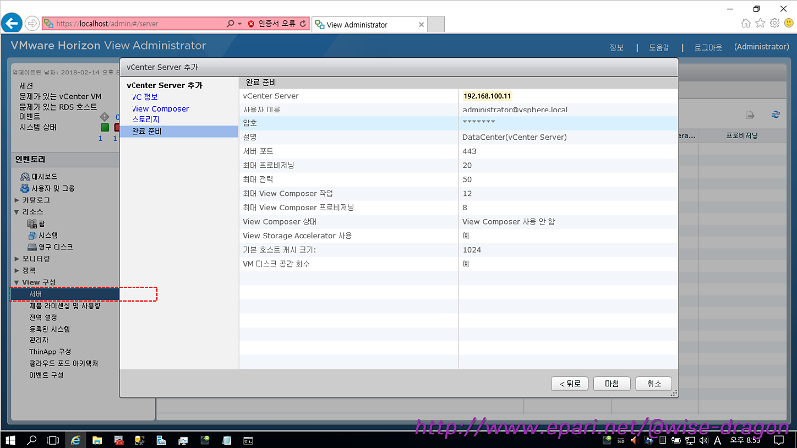Open 정보 header link

point(616,47)
